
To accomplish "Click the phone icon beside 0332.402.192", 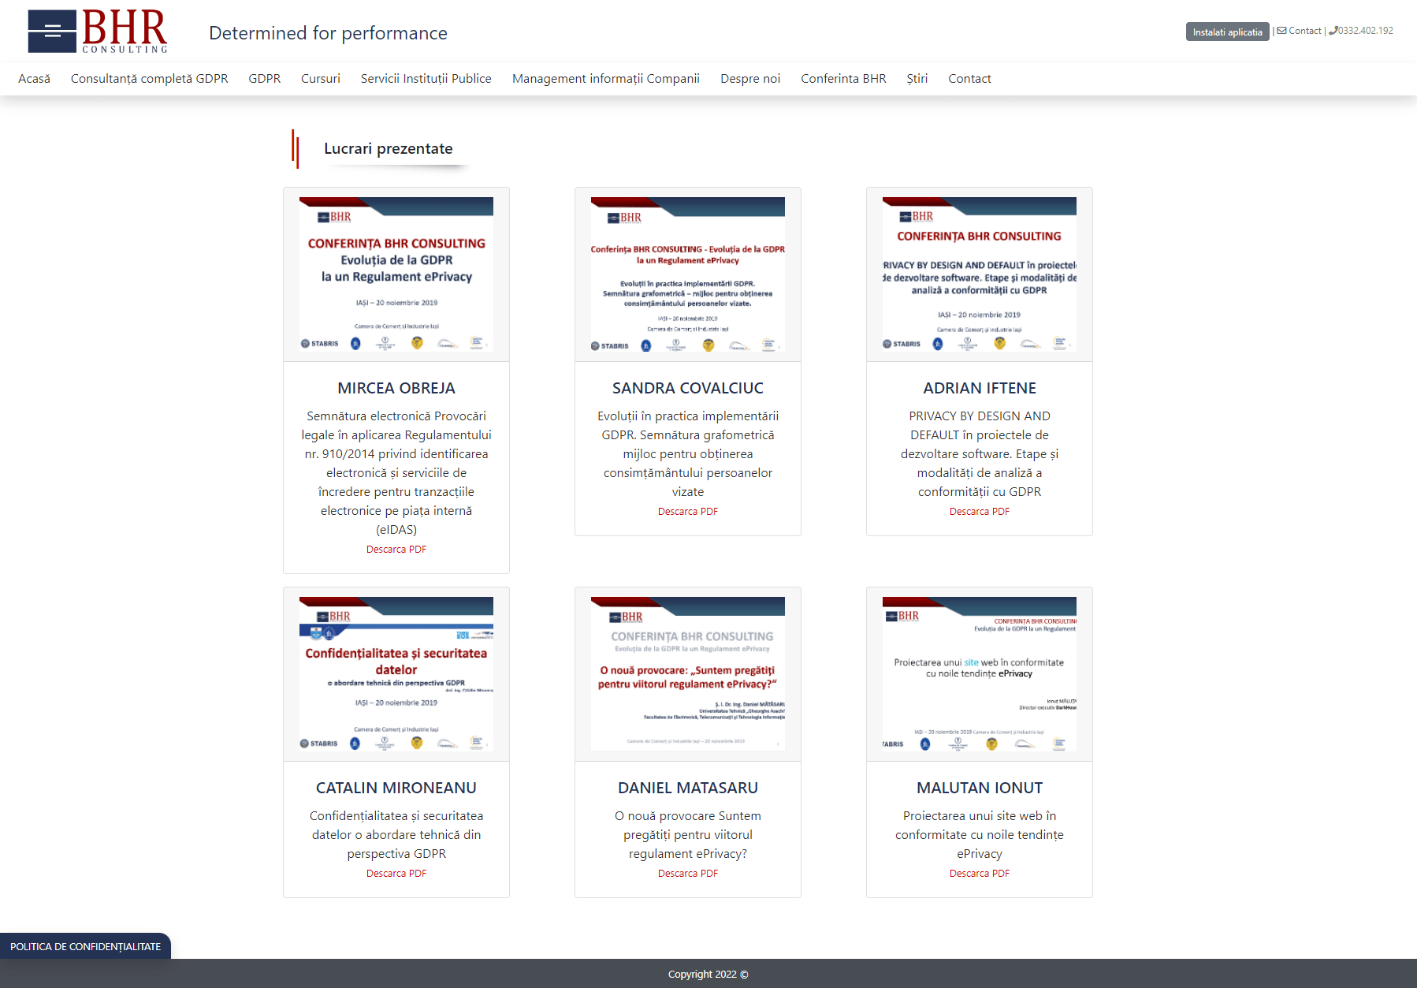I will click(1333, 31).
